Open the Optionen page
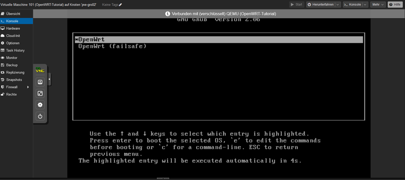405x180 pixels. point(16,43)
